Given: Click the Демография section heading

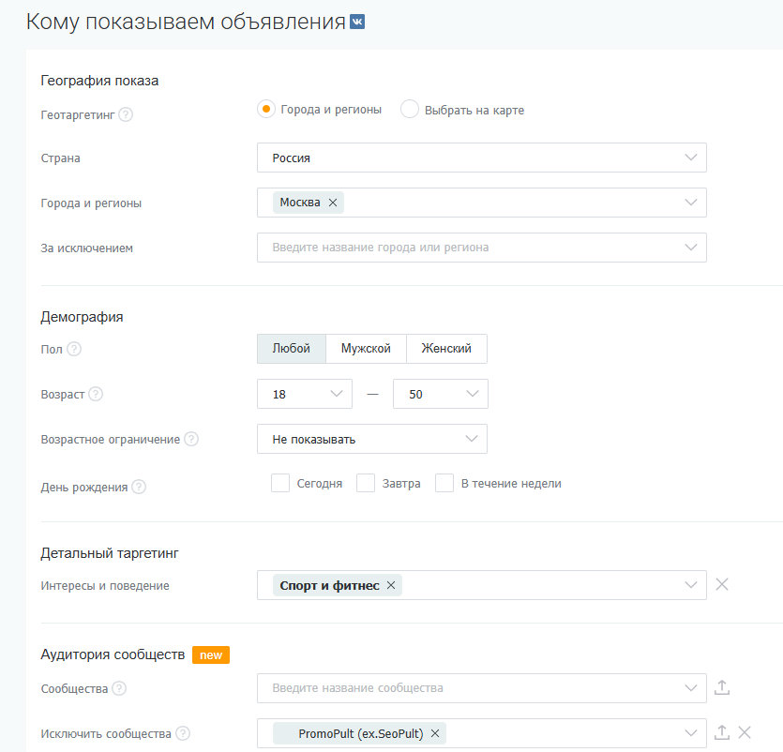Looking at the screenshot, I should pos(82,317).
